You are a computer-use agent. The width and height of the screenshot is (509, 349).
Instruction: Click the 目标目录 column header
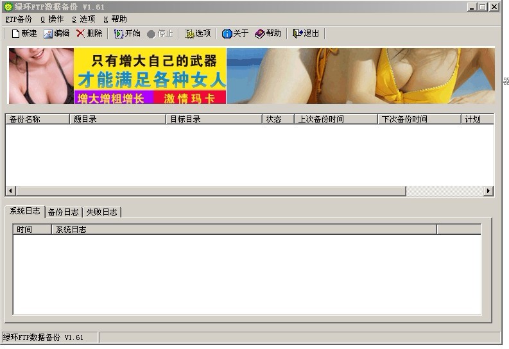point(214,119)
